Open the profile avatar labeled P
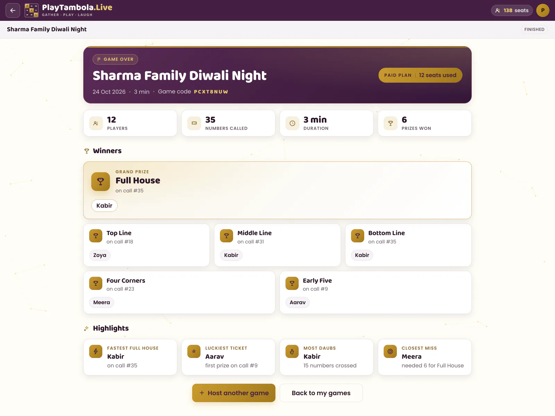This screenshot has width=555, height=416. [543, 10]
